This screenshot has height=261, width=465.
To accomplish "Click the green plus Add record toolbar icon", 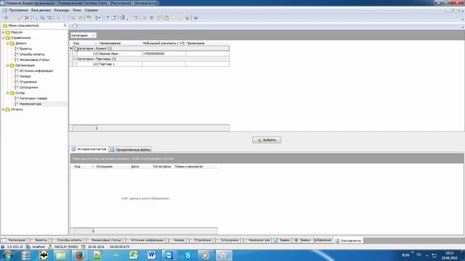I will [6, 17].
